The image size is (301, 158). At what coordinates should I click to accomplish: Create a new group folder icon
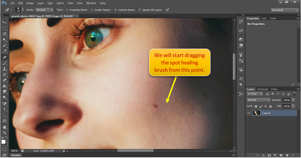(281, 155)
